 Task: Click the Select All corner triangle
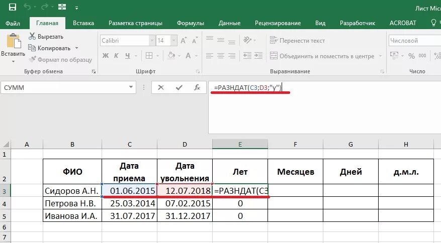(x=6, y=145)
